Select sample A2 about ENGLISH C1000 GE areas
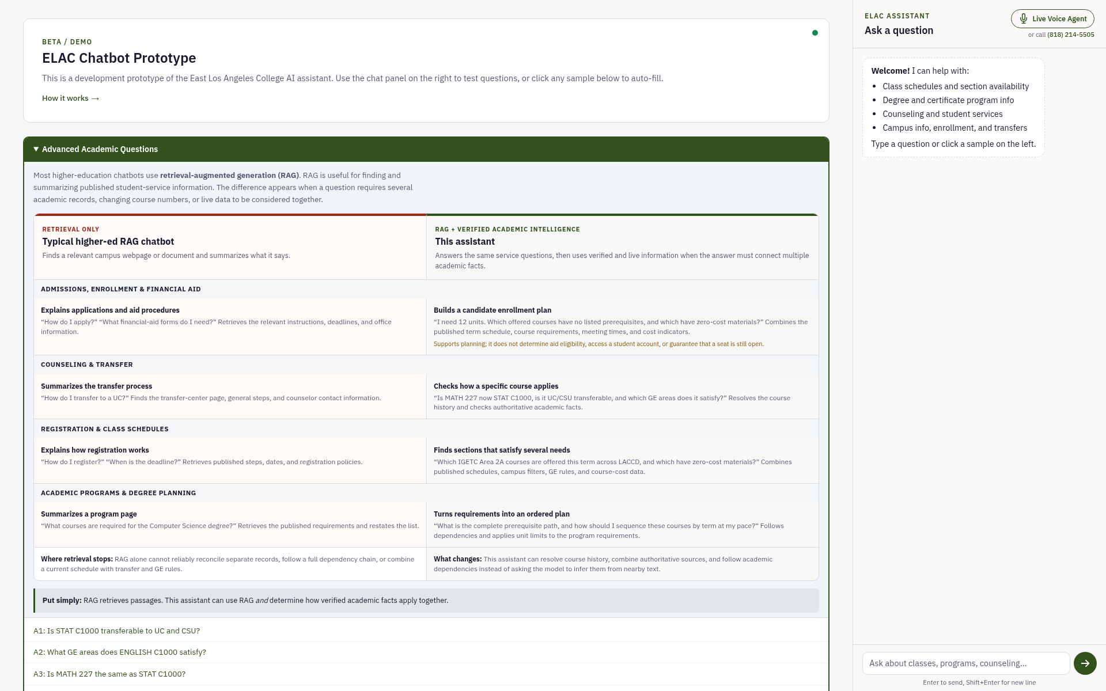The image size is (1106, 691). tap(426, 652)
